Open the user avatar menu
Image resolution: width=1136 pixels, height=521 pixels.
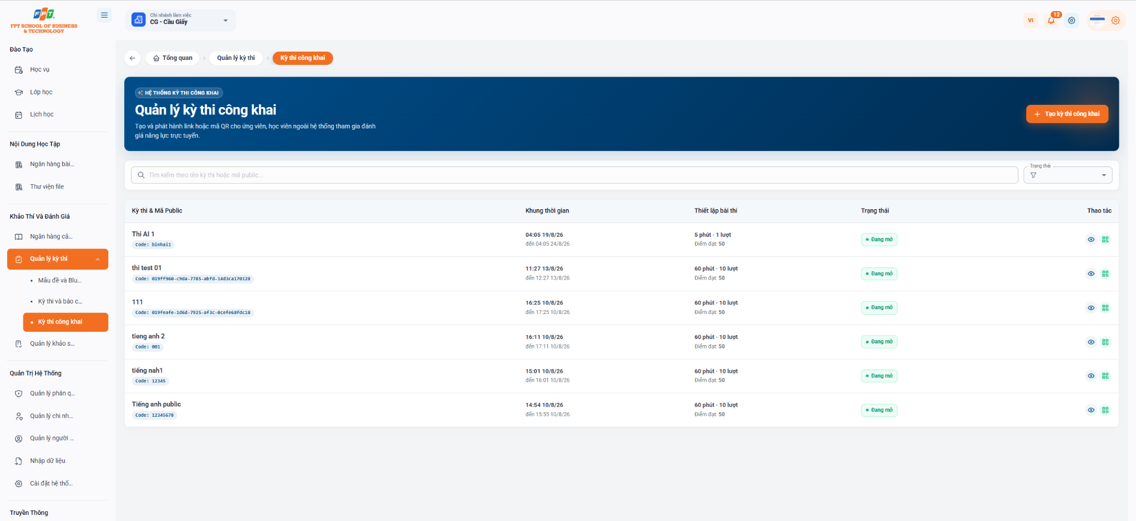(x=1097, y=21)
